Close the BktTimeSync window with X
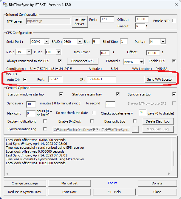This screenshot has width=181, height=199. (176, 4)
